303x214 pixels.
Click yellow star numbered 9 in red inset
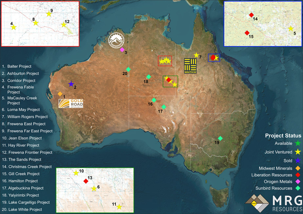pyautogui.click(x=49, y=14)
